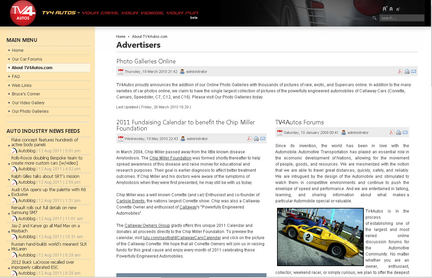
Task: Open Photo Galleries Online article title
Action: 146,61
